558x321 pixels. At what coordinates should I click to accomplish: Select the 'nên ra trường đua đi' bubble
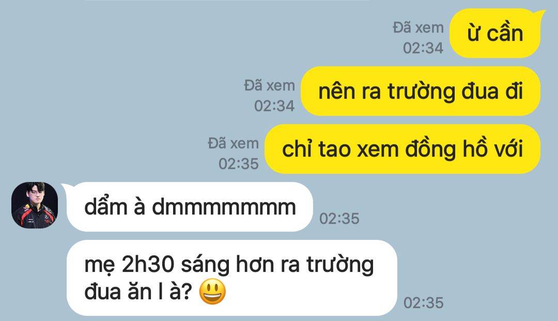pos(420,91)
